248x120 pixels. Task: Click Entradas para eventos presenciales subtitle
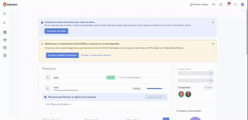66,90
